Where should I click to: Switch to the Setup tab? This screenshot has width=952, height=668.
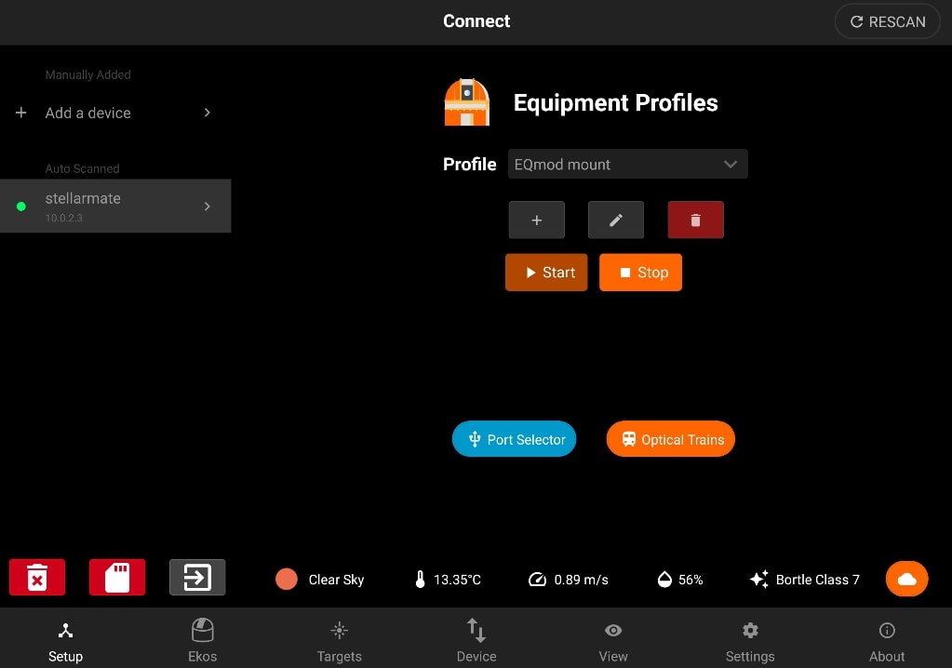tap(65, 640)
